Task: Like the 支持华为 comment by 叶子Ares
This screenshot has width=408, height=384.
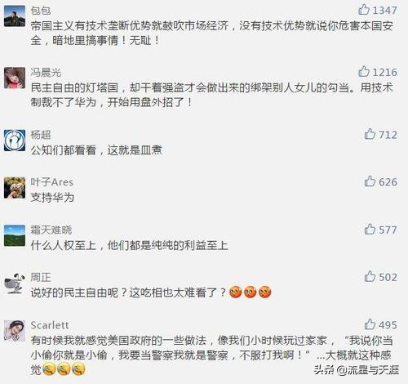Action: click(370, 181)
